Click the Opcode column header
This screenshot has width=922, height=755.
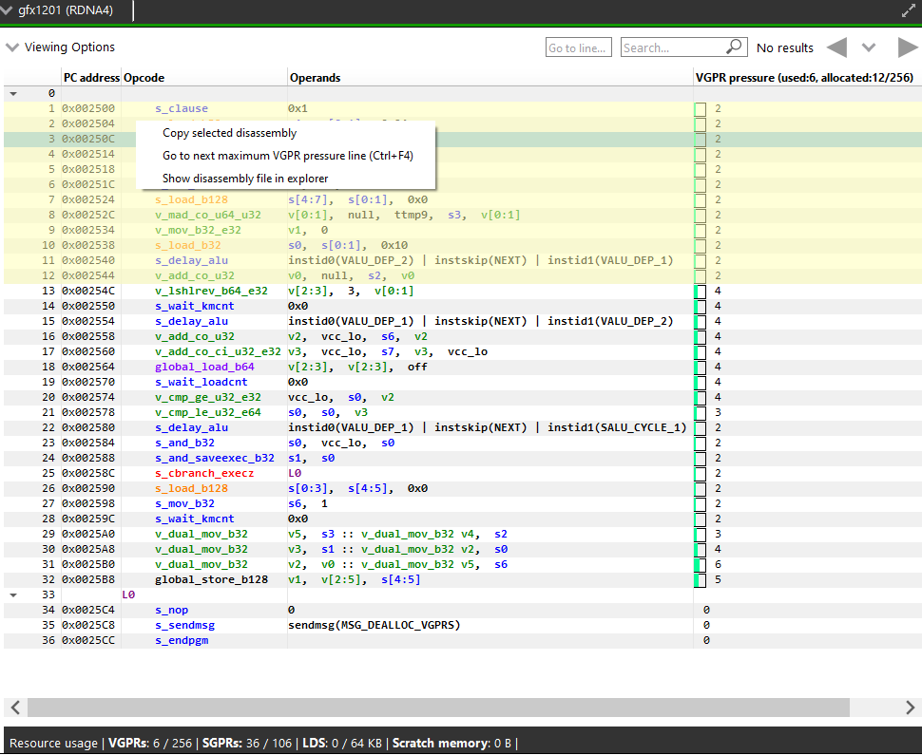[144, 78]
